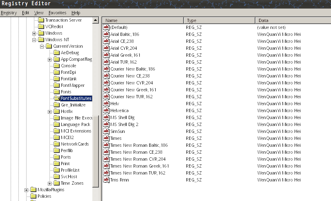The image size is (331, 201).
Task: Select the SvcHost tree item
Action: click(69, 177)
